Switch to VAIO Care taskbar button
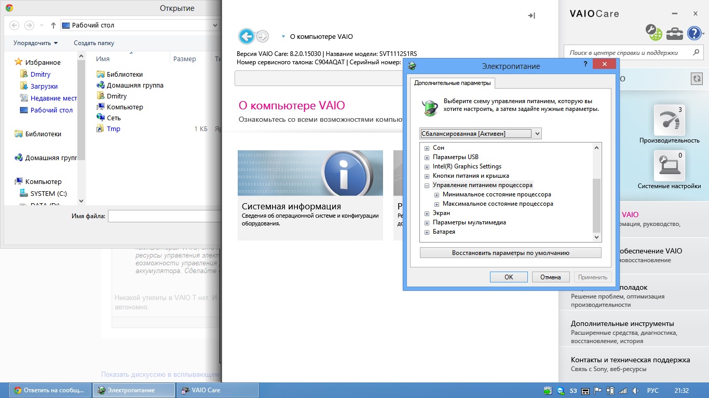709x398 pixels. 218,390
